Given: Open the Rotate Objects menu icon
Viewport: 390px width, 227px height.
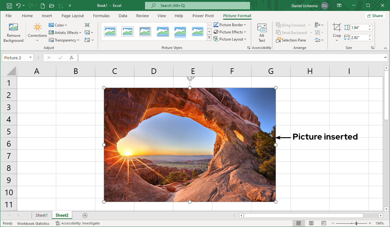Looking at the screenshot, I should coord(317,40).
